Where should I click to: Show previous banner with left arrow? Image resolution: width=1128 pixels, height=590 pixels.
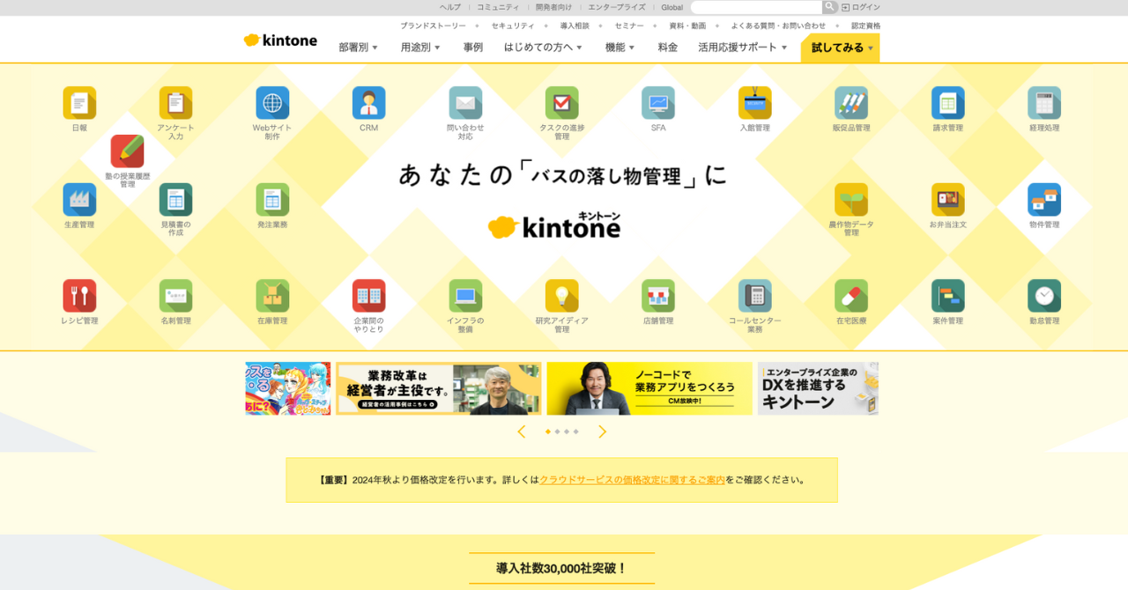[521, 431]
